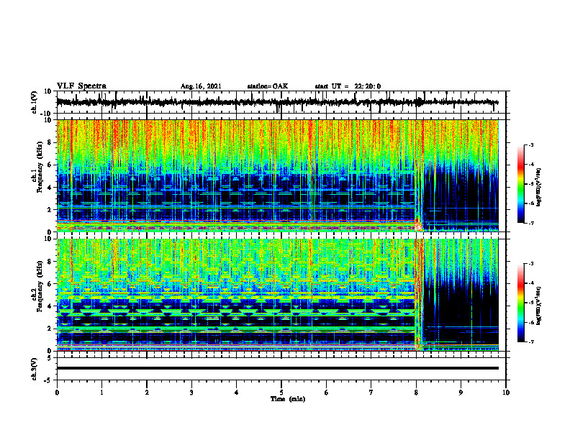Viewport: 570px width, 440px height.
Task: Click the "-4" label on the ch.2 color scale
Action: [x=531, y=283]
